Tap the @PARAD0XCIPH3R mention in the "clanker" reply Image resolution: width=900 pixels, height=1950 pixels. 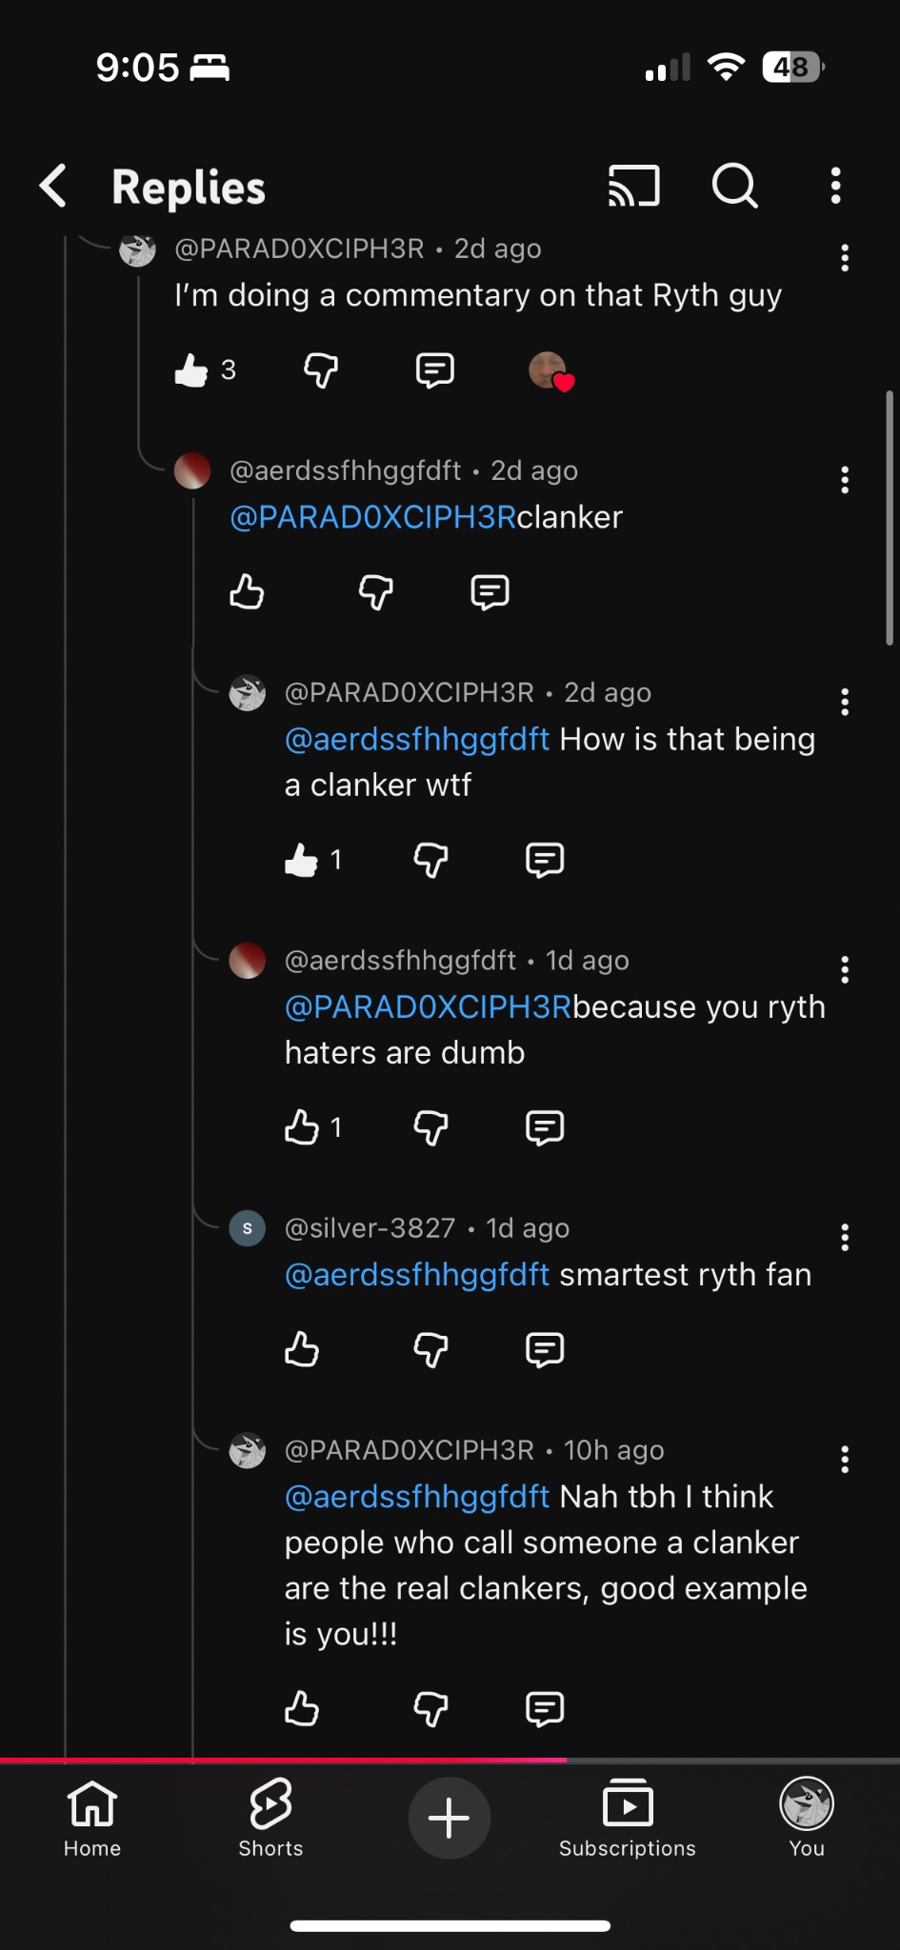coord(372,517)
